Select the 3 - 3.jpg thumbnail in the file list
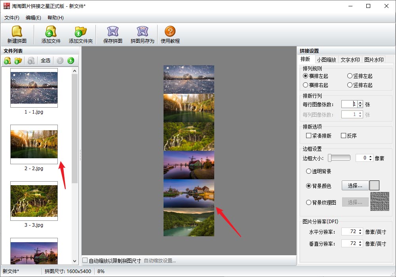The width and height of the screenshot is (396, 277). click(x=34, y=201)
